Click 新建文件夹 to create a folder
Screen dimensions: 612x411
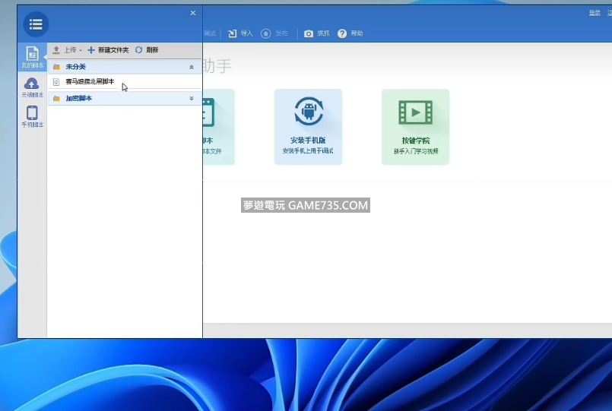(108, 50)
